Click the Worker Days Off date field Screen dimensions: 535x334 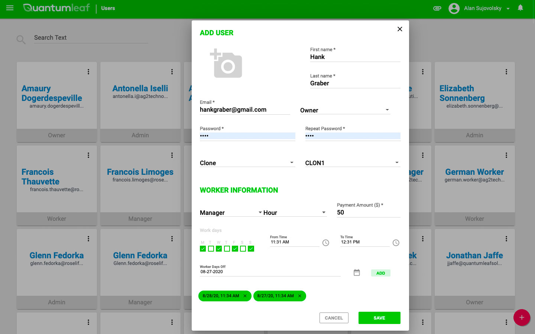click(x=270, y=272)
